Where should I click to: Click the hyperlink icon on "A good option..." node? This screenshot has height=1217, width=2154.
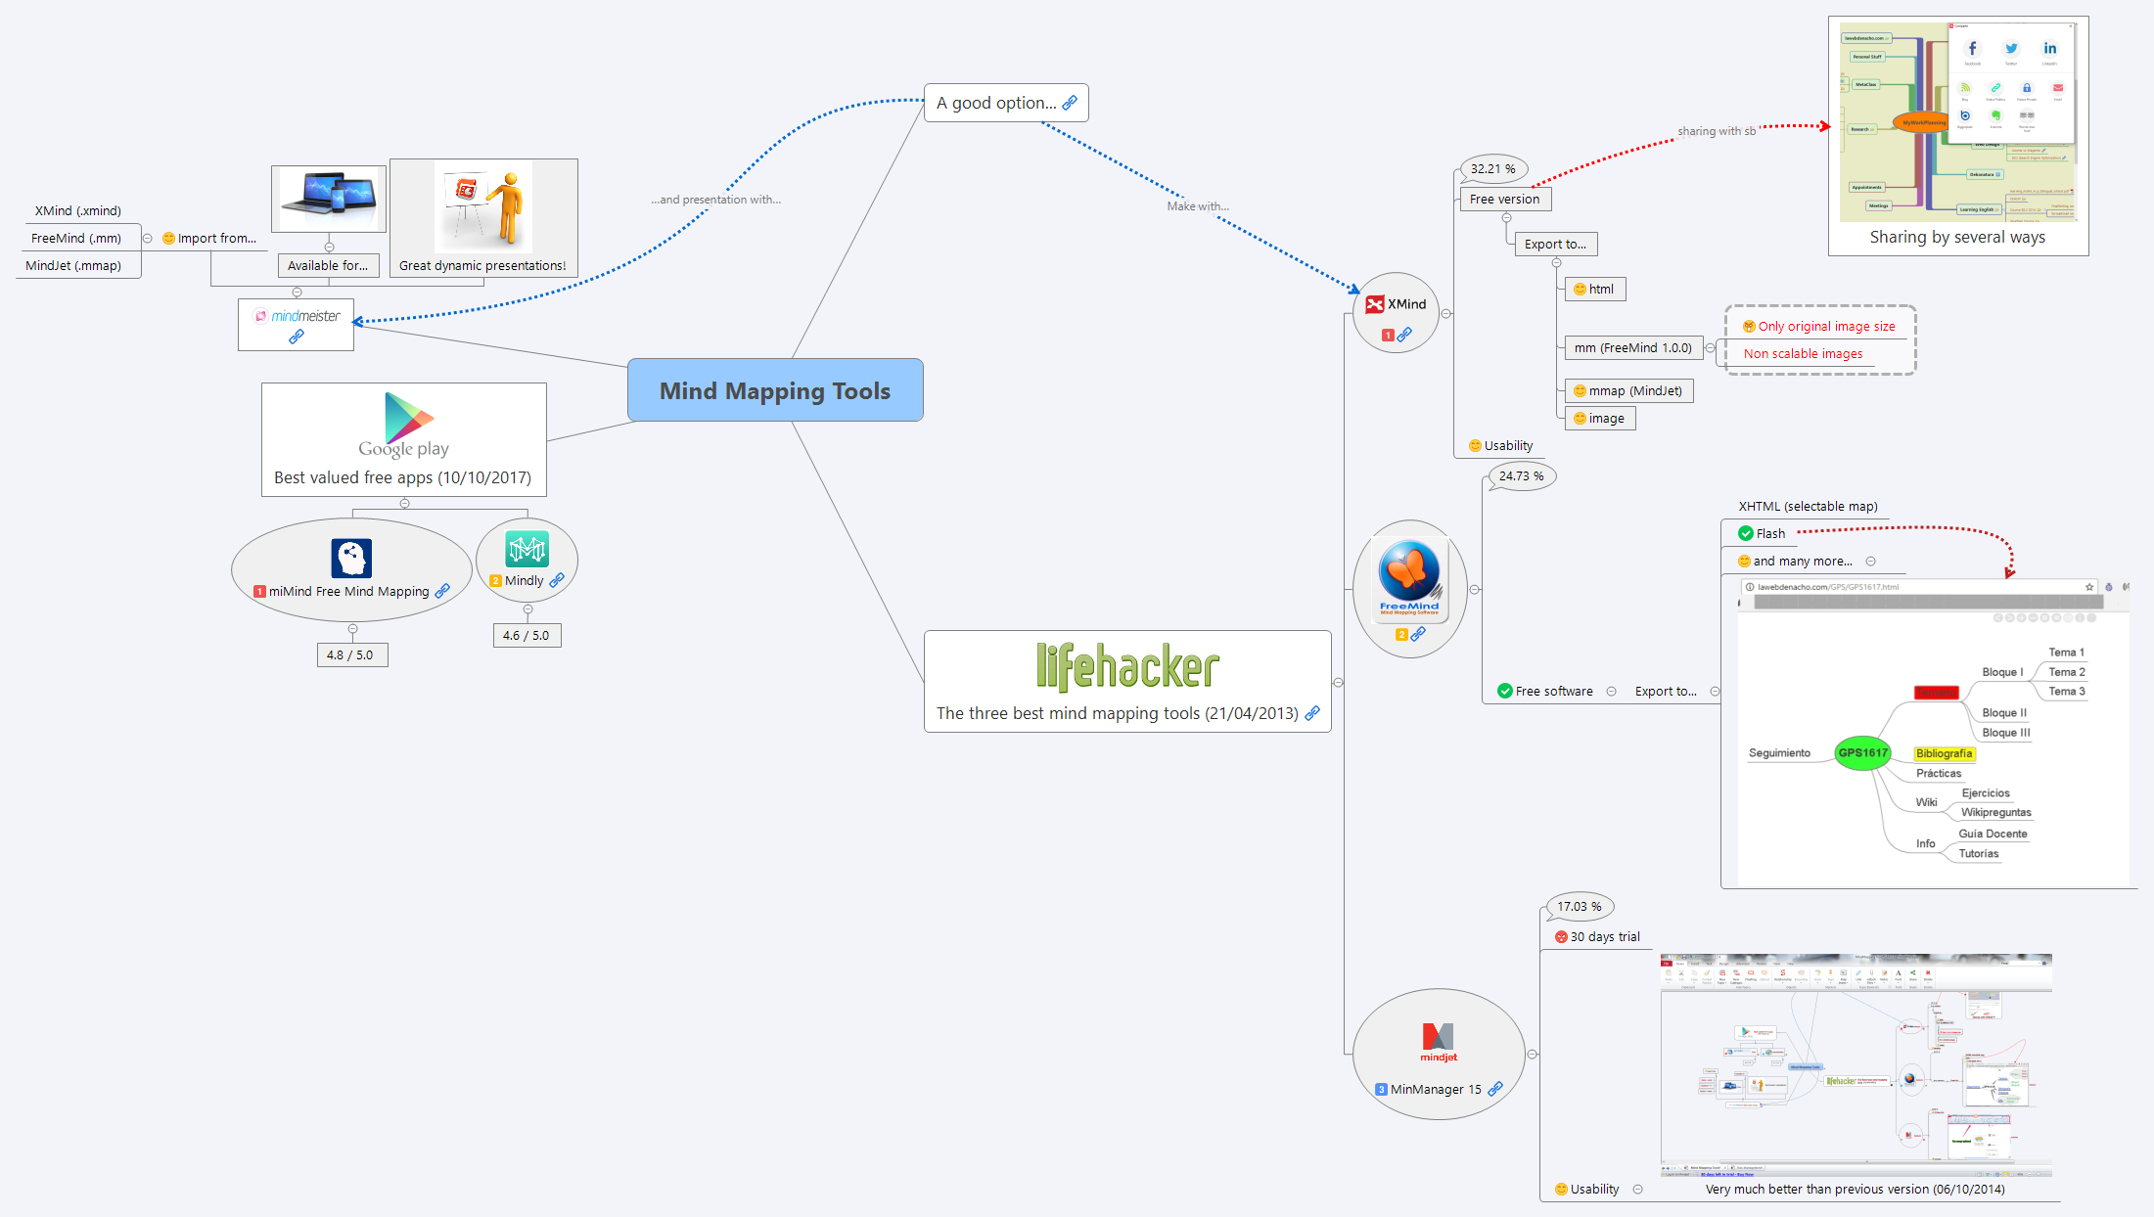point(1072,103)
